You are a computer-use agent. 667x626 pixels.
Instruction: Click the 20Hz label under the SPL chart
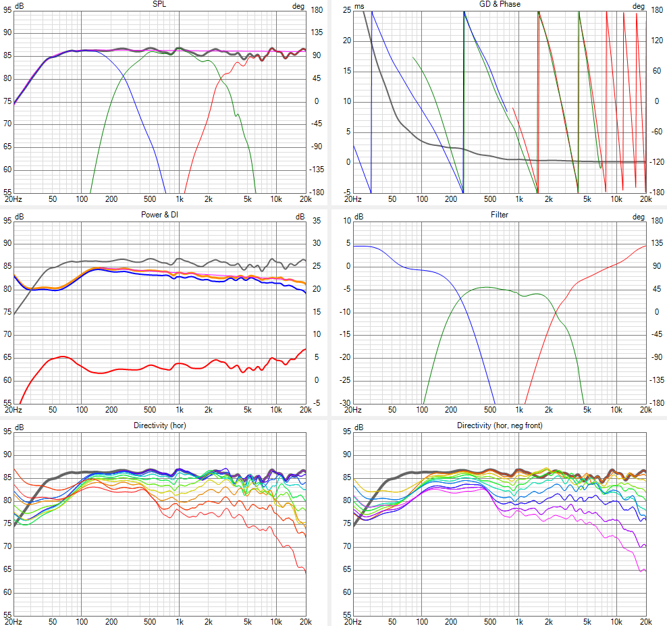coord(14,199)
